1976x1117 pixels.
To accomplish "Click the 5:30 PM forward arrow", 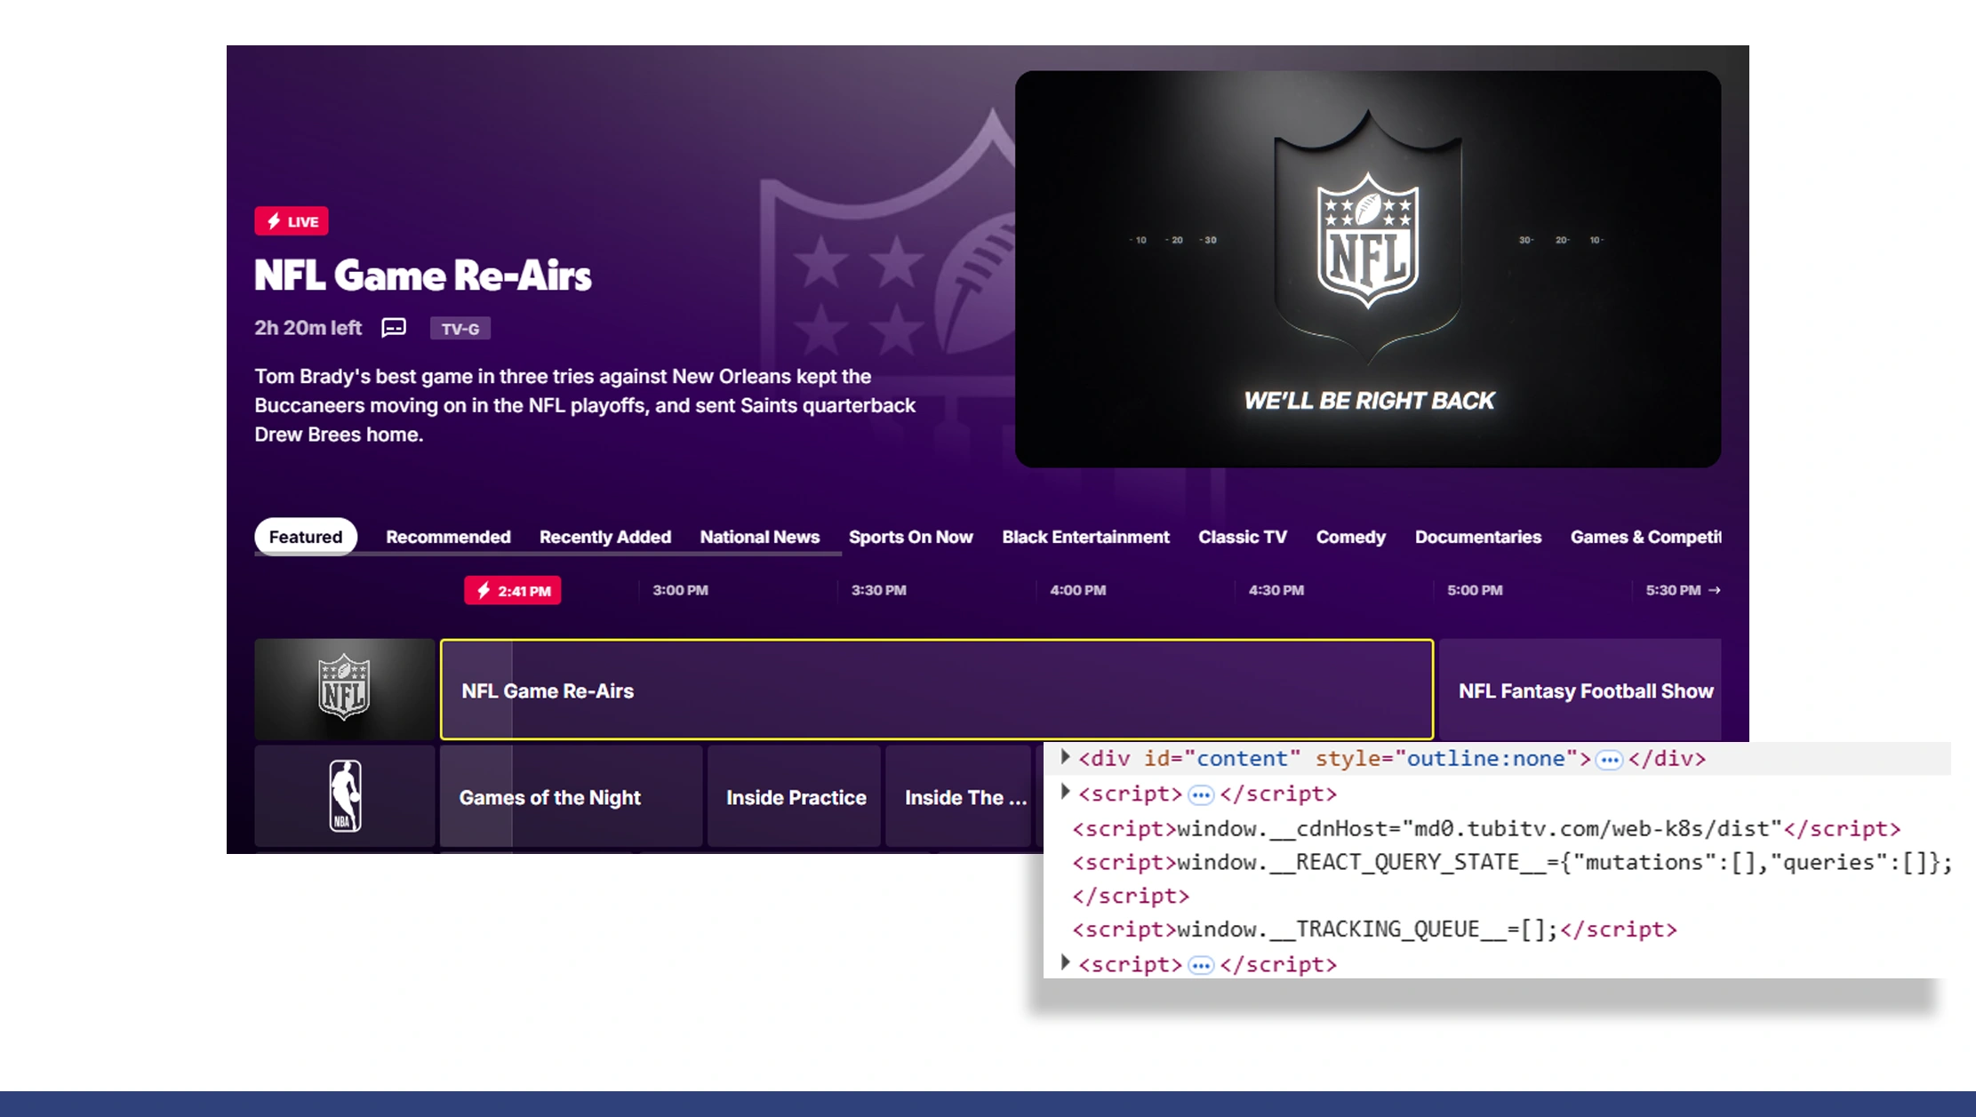I will (1715, 590).
